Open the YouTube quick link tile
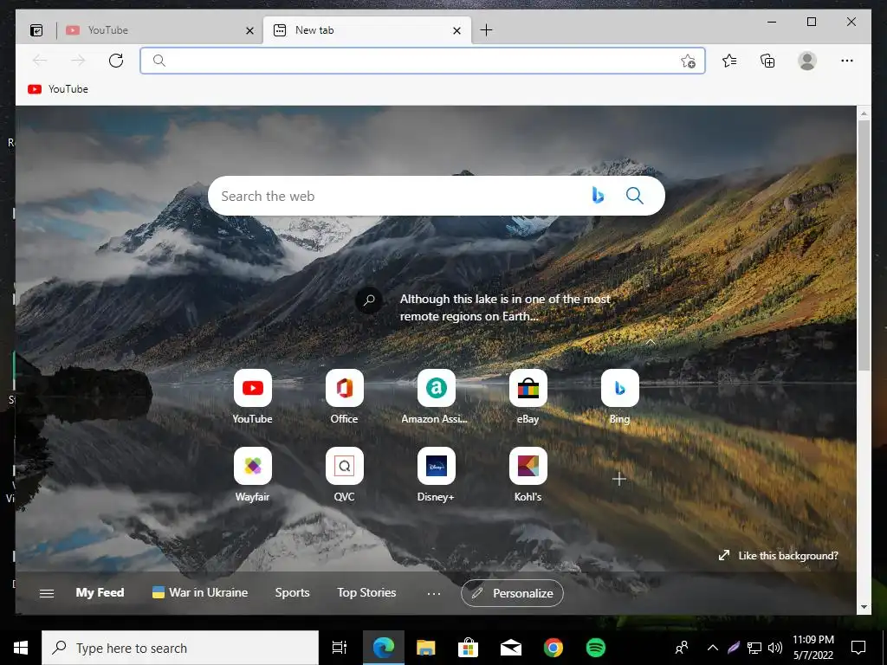887x665 pixels. tap(252, 397)
